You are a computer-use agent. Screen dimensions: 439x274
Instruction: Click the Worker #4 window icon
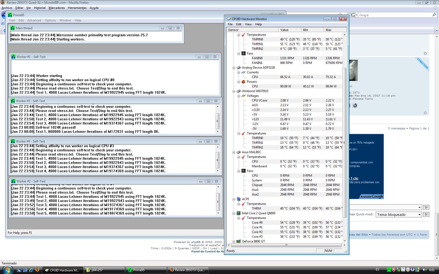[x=13, y=141]
